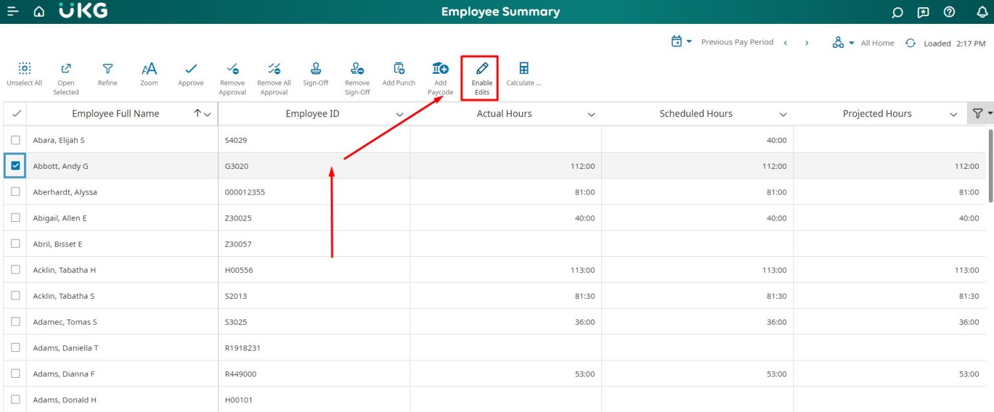Uncheck Andy G Abbott's row checkbox
Viewport: 994px width, 412px height.
[x=15, y=166]
